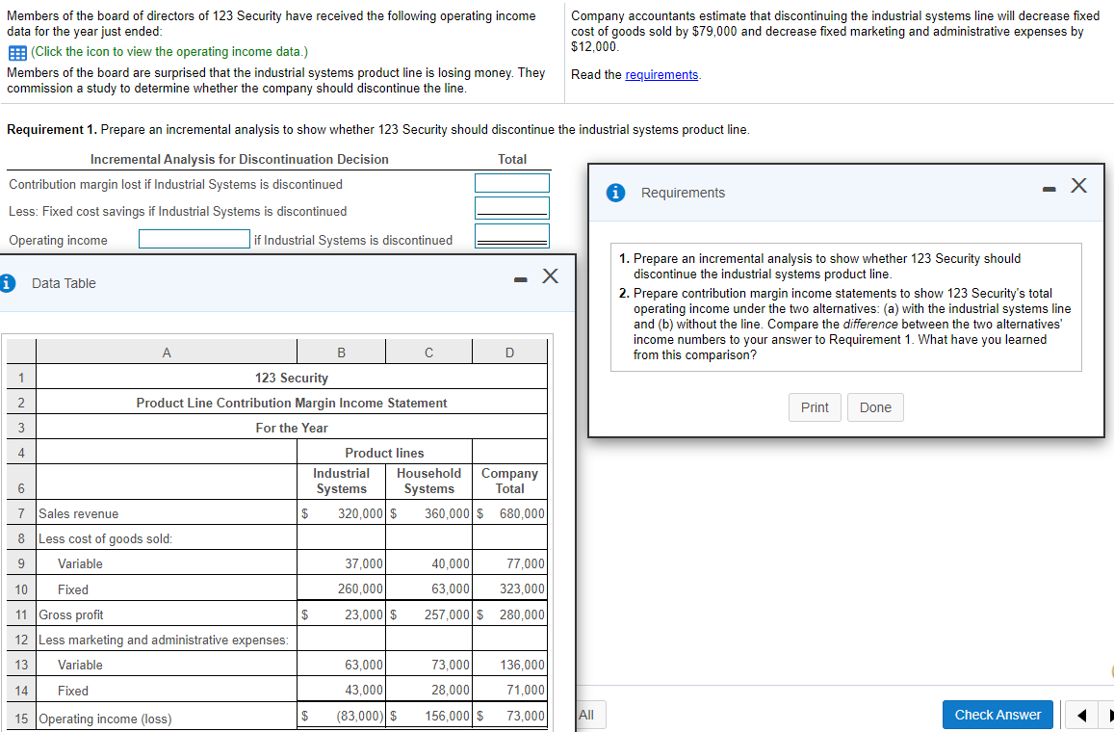Click Household fixed COGS value 63,000
1114x732 pixels.
coord(451,589)
